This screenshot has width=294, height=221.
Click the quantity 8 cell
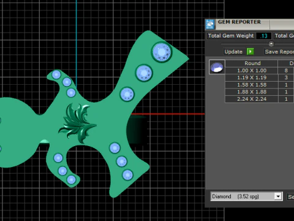[286, 71]
